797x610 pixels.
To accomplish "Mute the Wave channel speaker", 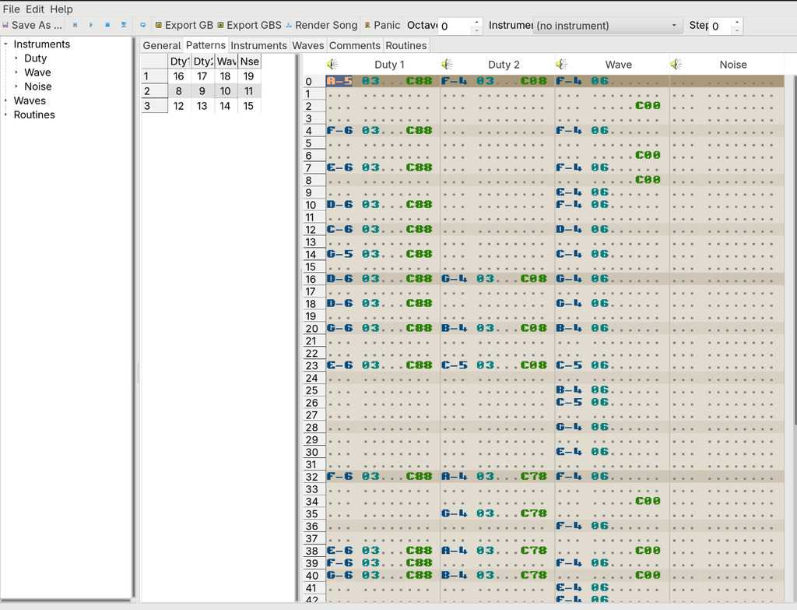I will click(561, 65).
